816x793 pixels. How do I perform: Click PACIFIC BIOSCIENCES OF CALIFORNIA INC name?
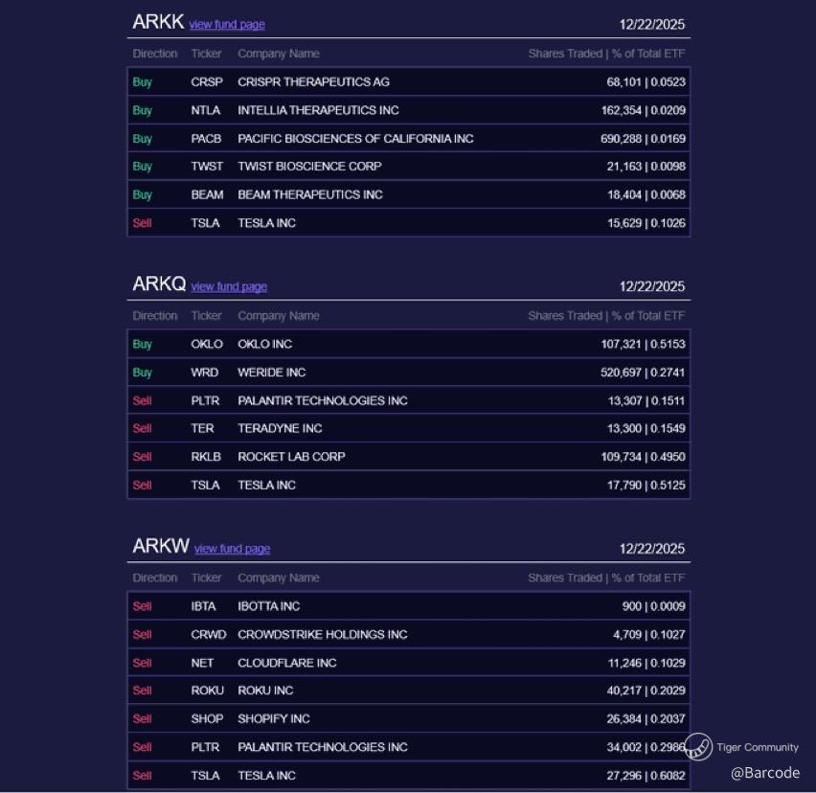[355, 139]
